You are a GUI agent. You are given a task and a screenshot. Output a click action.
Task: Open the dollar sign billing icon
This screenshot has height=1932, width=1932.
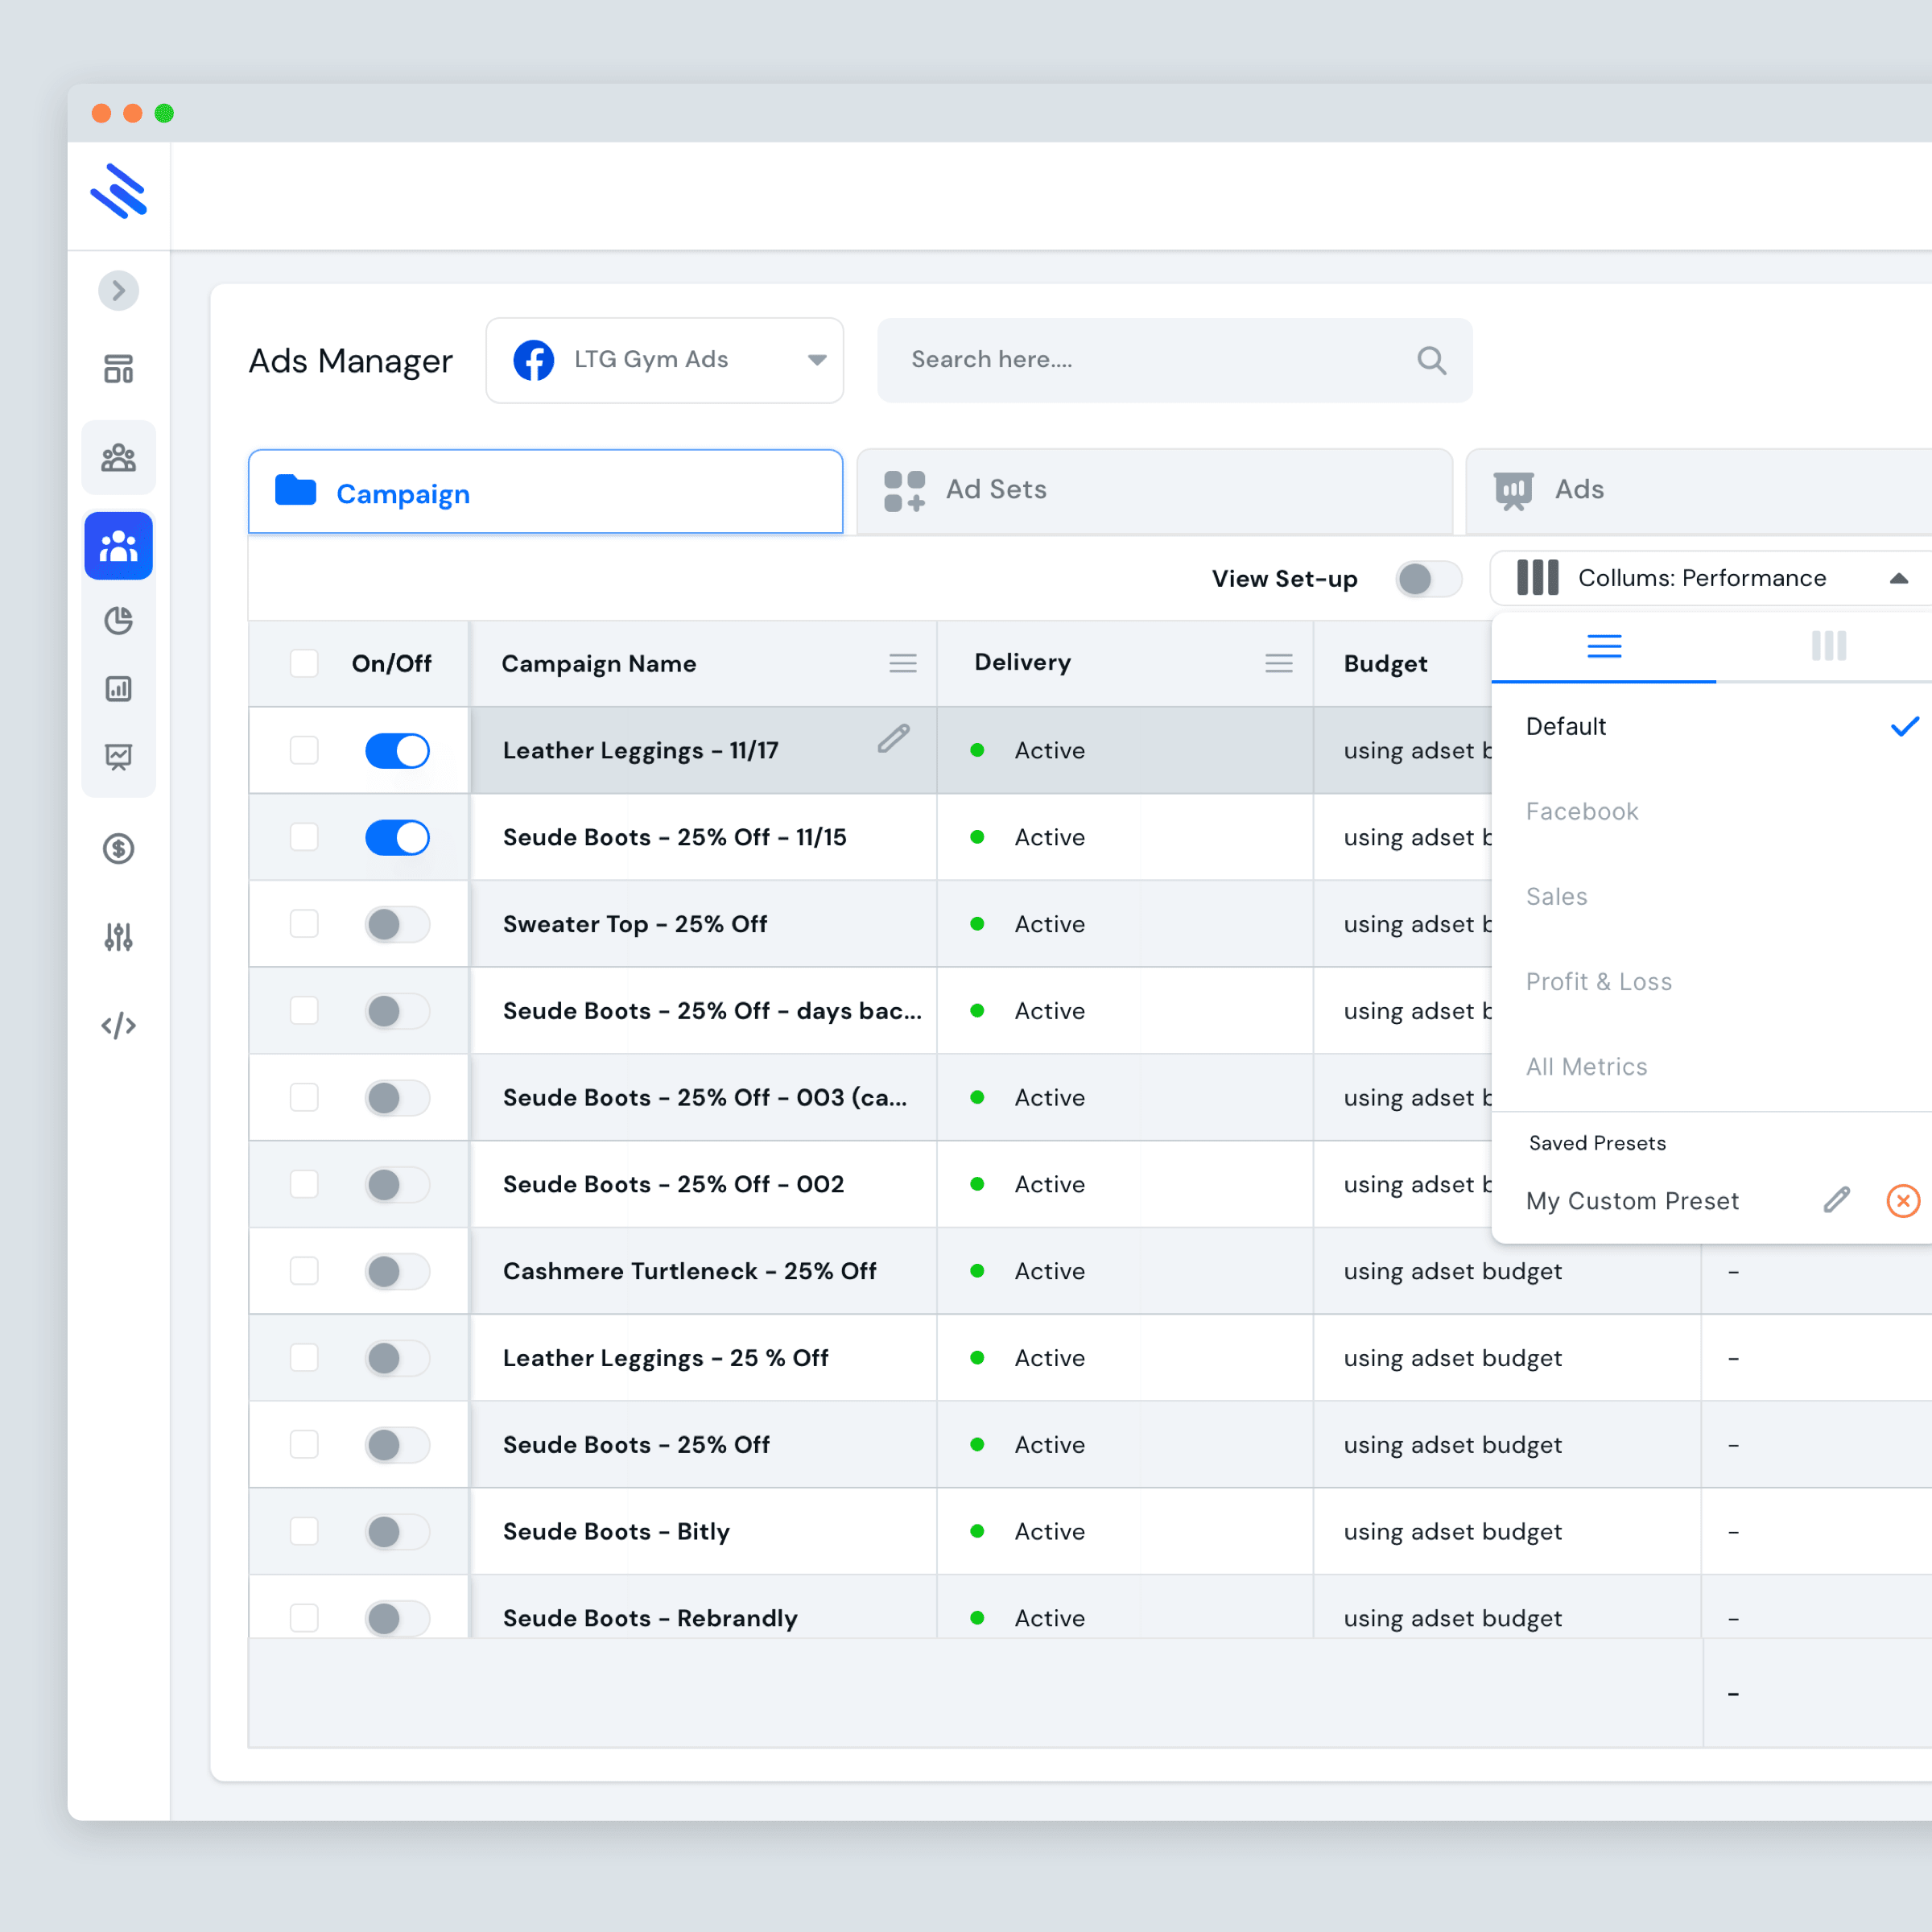(x=118, y=849)
